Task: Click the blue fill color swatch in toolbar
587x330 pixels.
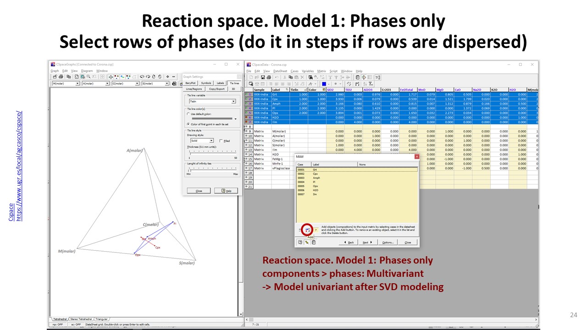Action: [324, 84]
